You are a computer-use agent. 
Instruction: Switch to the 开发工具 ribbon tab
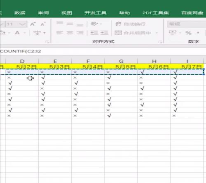pyautogui.click(x=96, y=13)
